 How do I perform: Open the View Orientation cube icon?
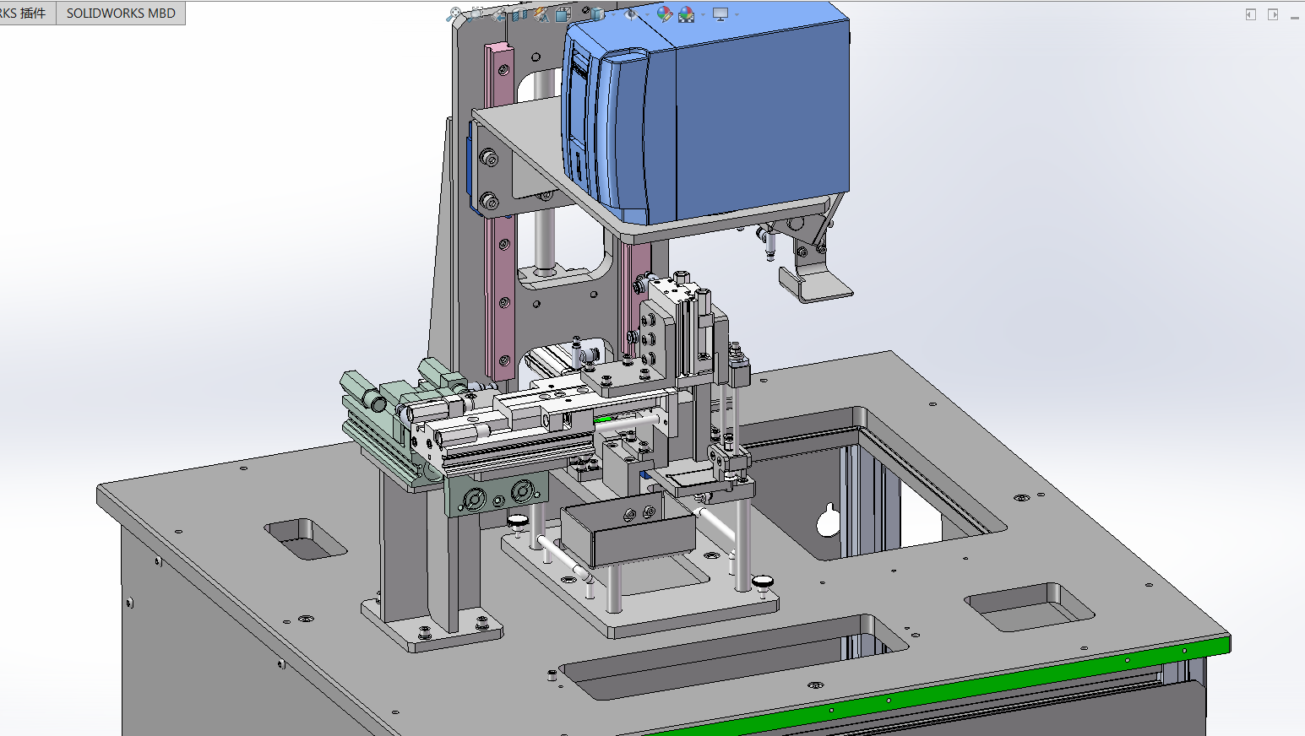563,14
